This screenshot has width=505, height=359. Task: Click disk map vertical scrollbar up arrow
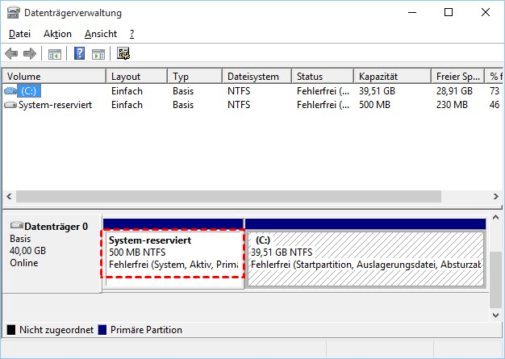point(495,218)
